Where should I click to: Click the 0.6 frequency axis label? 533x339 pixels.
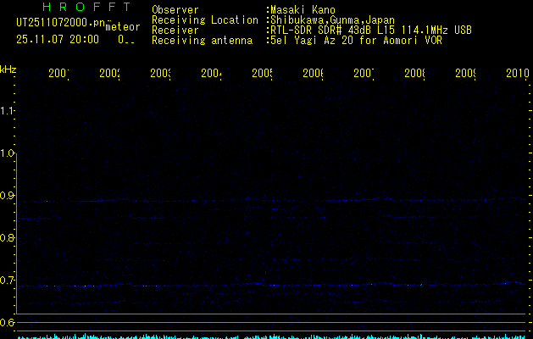pos(8,323)
